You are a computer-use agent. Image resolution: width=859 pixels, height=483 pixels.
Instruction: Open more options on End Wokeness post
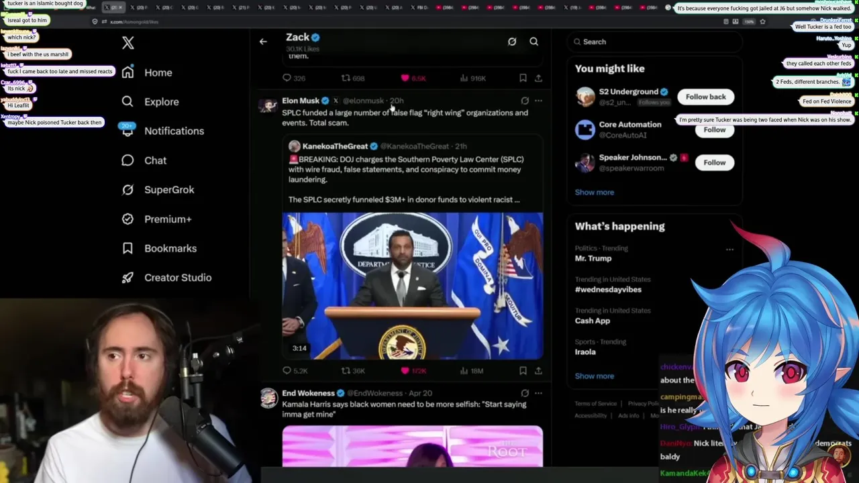pyautogui.click(x=538, y=393)
